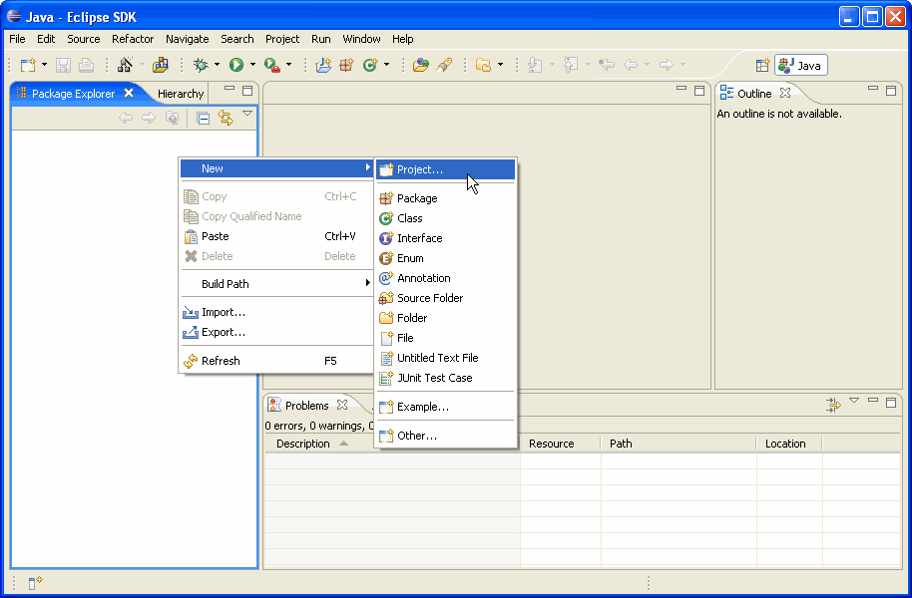
Task: Open the Refactor menu
Action: point(133,39)
